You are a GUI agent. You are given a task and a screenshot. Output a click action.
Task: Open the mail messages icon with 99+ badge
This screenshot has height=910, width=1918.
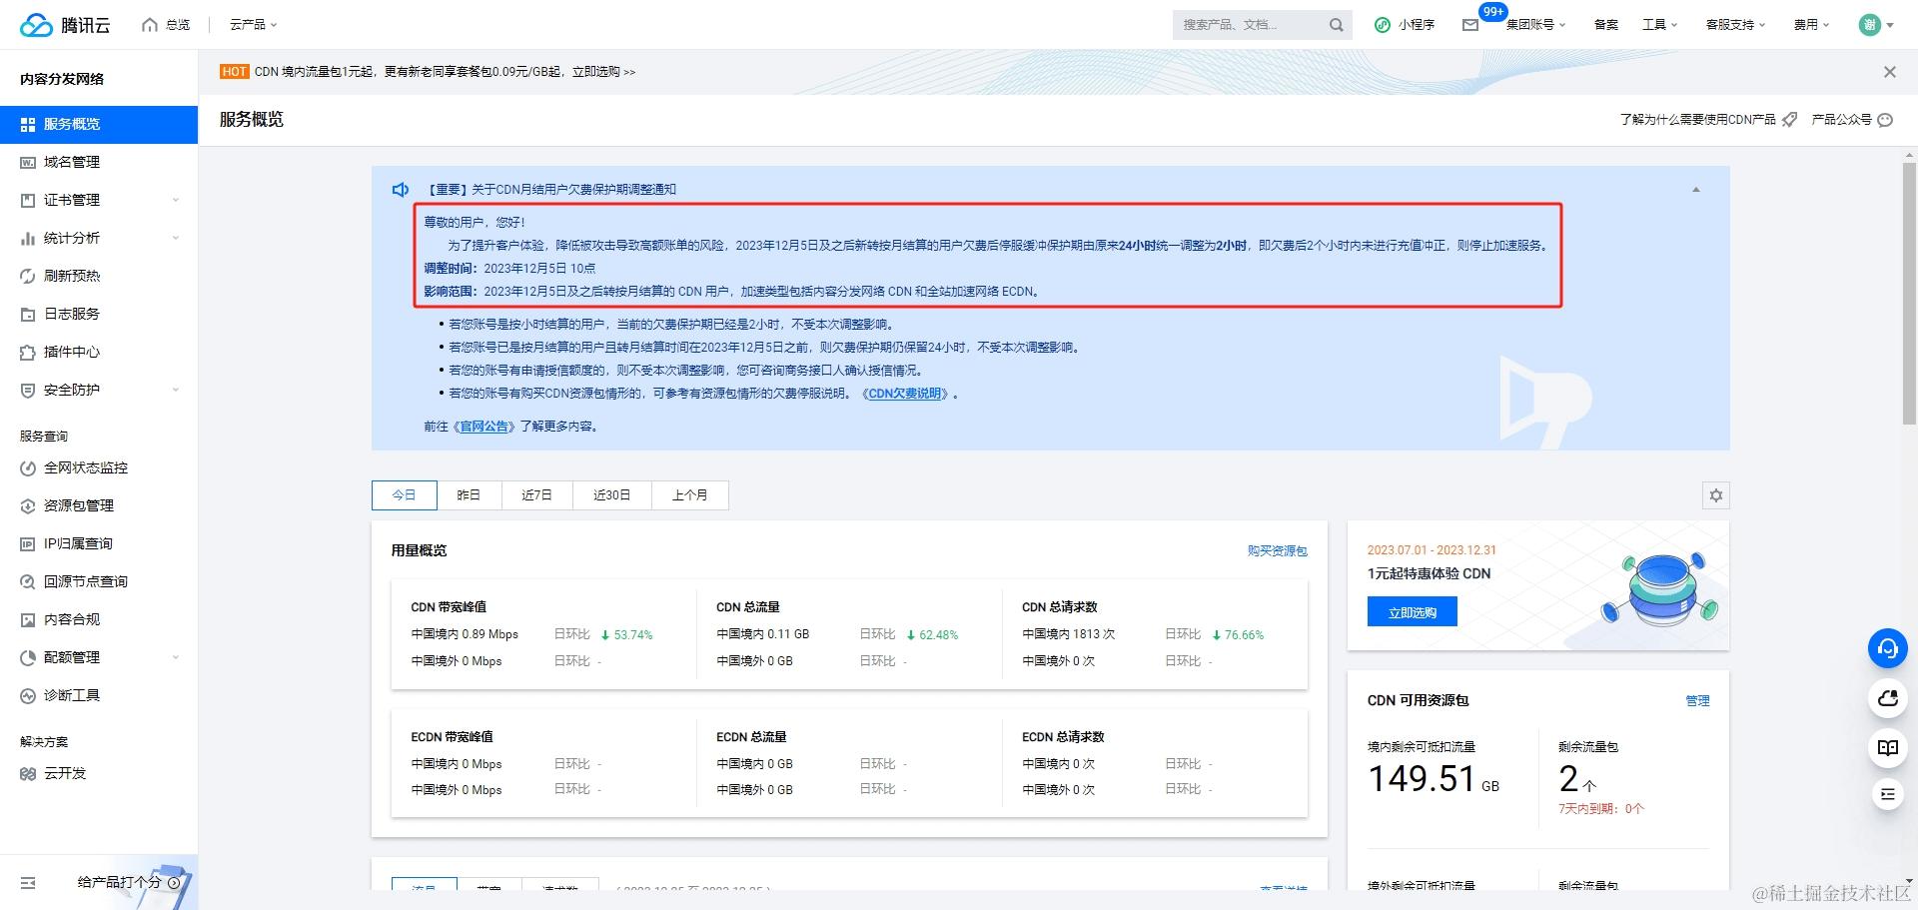click(x=1470, y=25)
